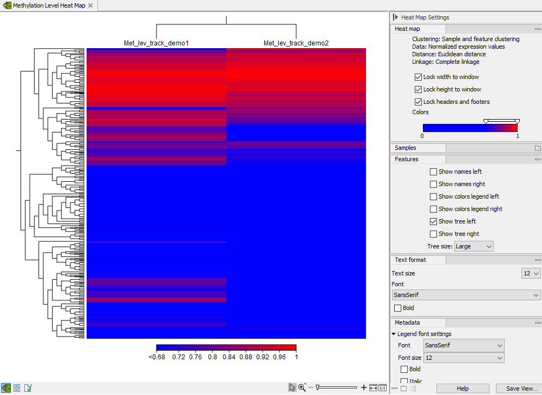Open the Element Info view icon

pyautogui.click(x=28, y=387)
